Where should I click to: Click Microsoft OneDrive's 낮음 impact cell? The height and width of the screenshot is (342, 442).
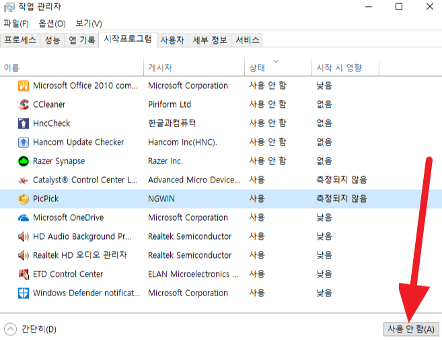(324, 218)
